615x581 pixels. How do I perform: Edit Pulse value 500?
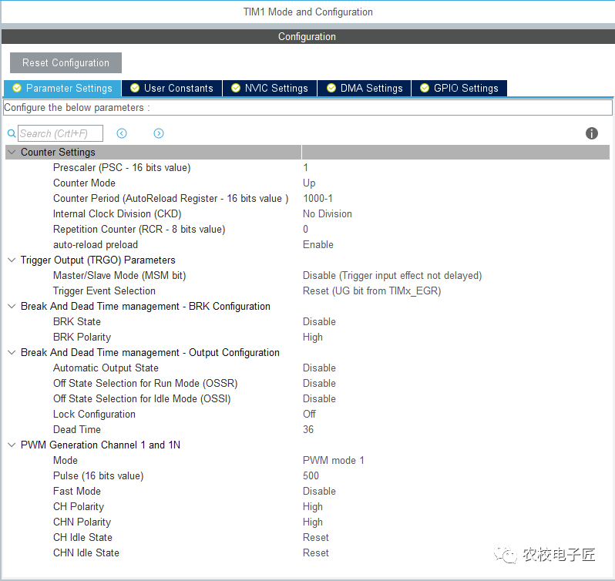pyautogui.click(x=311, y=476)
